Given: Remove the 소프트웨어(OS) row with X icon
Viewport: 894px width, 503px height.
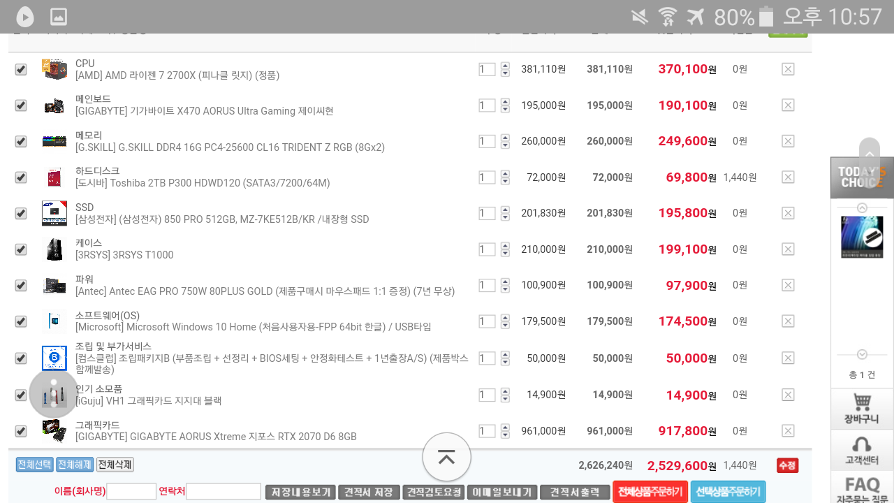Looking at the screenshot, I should coord(788,321).
